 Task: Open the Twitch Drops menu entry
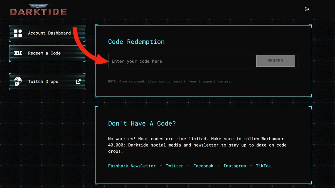pos(43,82)
